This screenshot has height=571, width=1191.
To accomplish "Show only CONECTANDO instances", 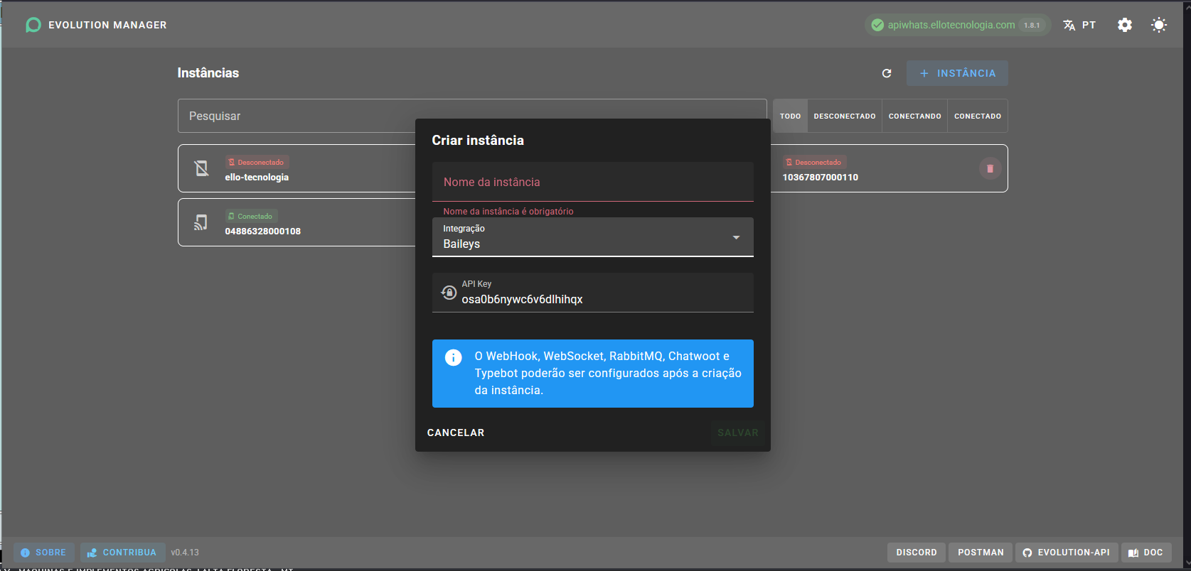I will click(x=914, y=116).
